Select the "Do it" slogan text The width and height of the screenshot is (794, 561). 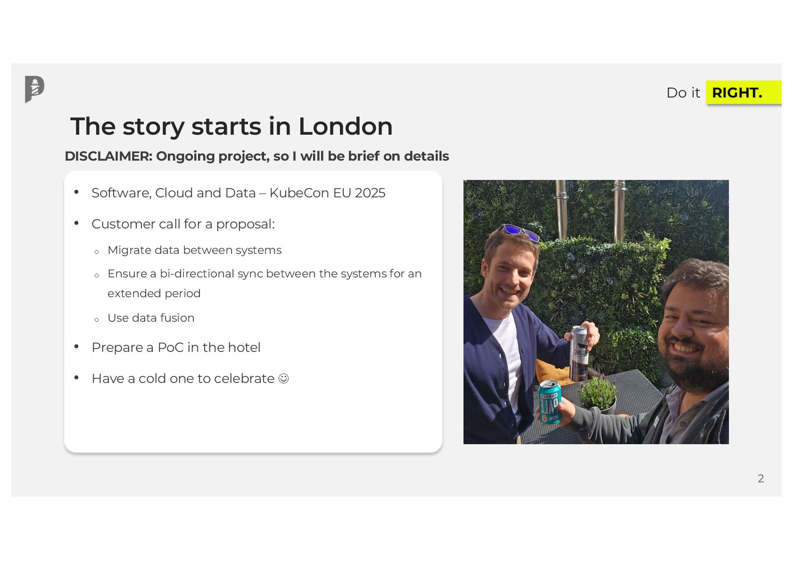tap(683, 93)
